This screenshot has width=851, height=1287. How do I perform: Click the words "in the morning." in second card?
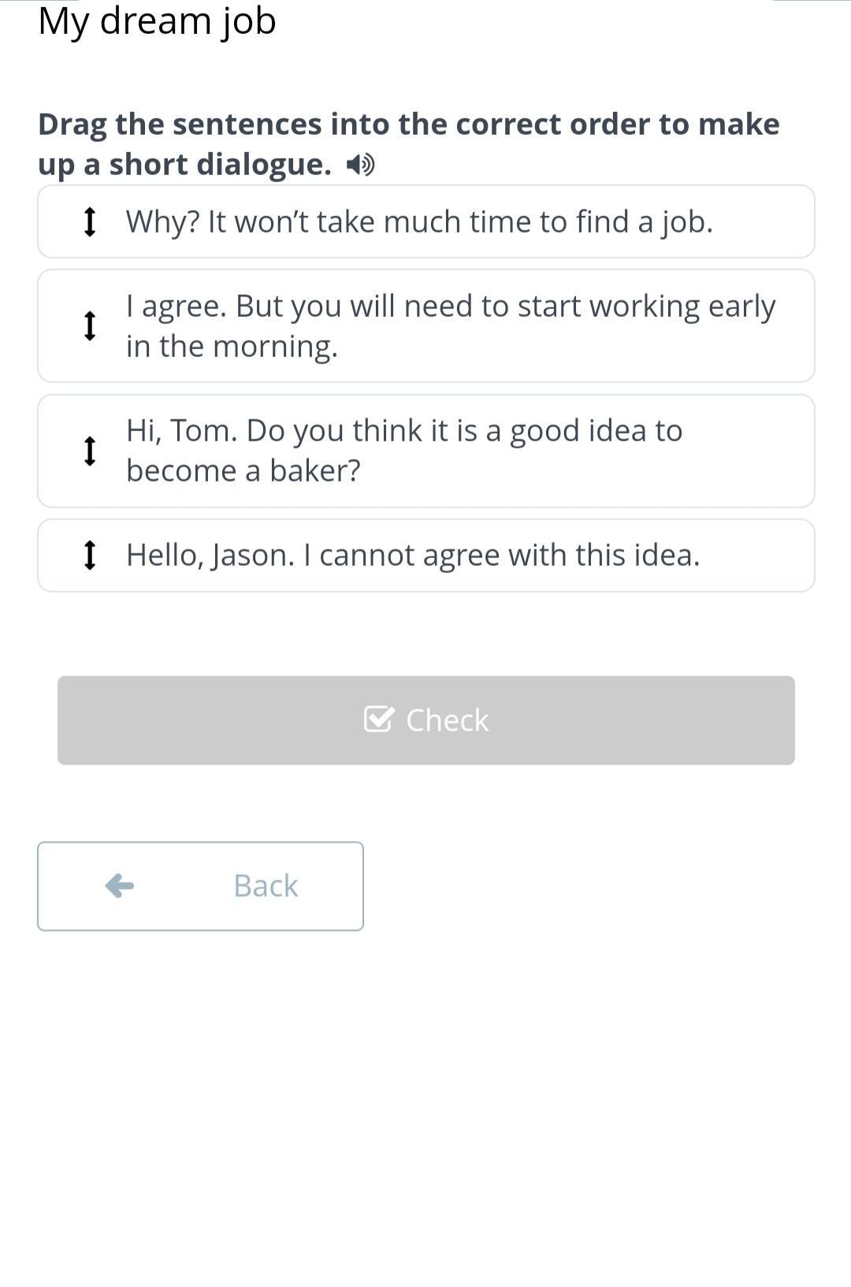pyautogui.click(x=232, y=346)
